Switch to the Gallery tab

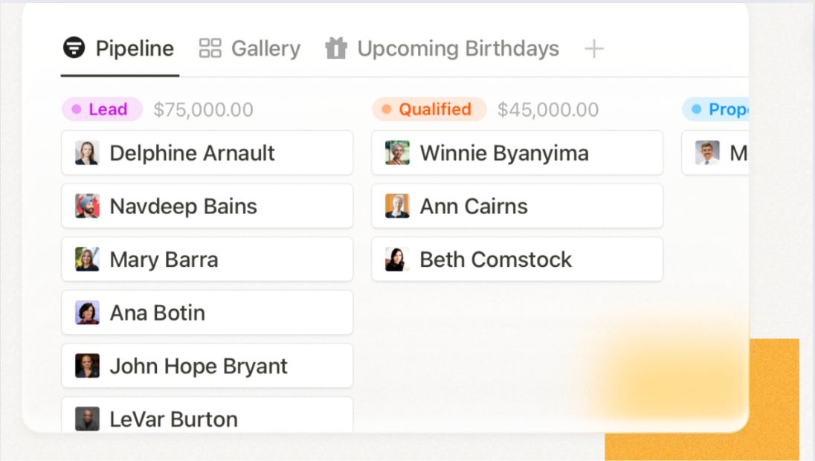pos(250,49)
